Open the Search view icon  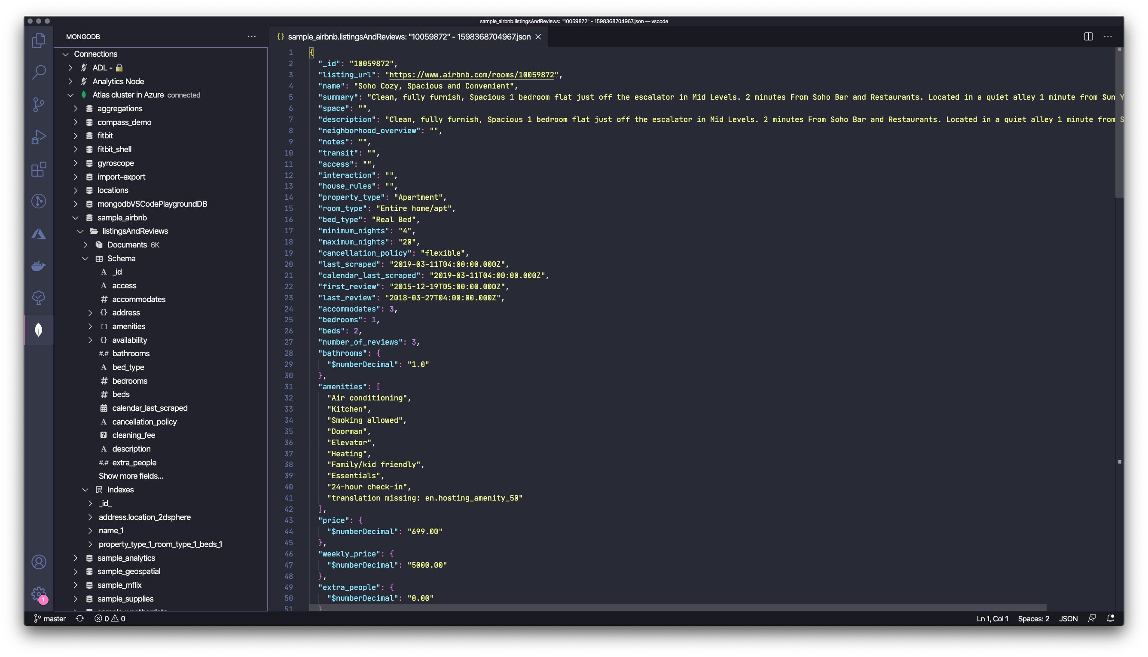click(x=39, y=72)
